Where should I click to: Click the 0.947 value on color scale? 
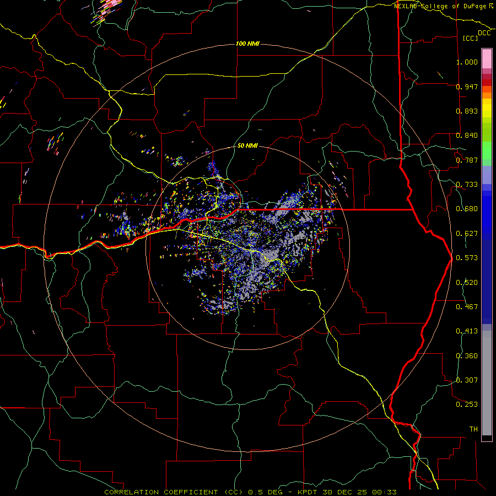point(467,87)
